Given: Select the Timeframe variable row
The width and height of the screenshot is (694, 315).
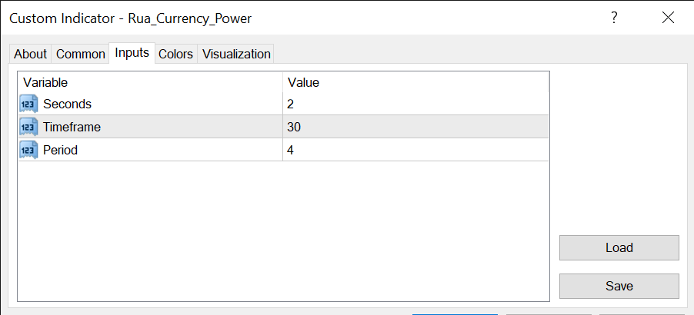Looking at the screenshot, I should 283,128.
